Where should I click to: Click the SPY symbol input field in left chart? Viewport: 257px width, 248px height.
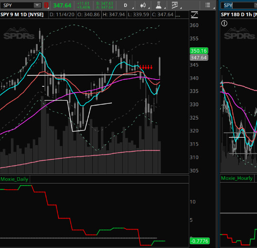[17, 5]
